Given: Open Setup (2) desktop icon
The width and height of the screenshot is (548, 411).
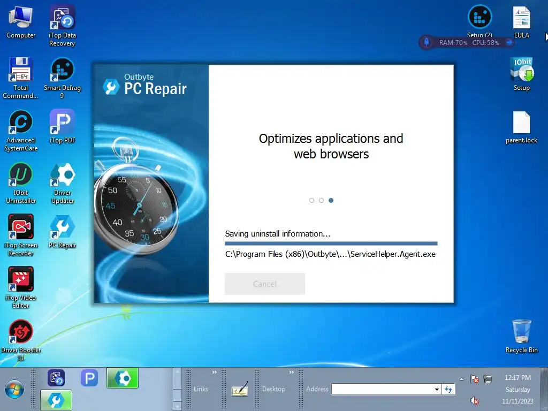Looking at the screenshot, I should click(x=479, y=21).
